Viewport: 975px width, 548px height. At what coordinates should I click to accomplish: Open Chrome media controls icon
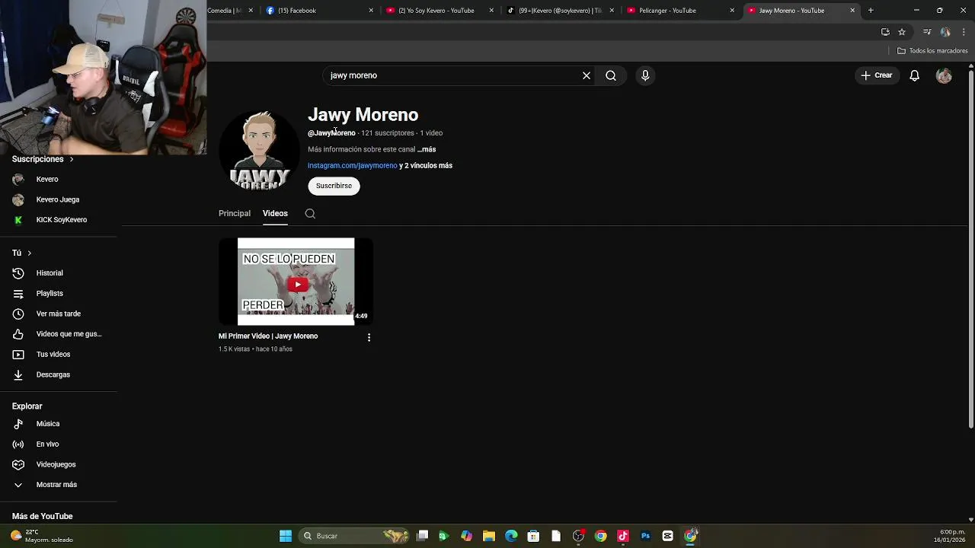(x=927, y=32)
